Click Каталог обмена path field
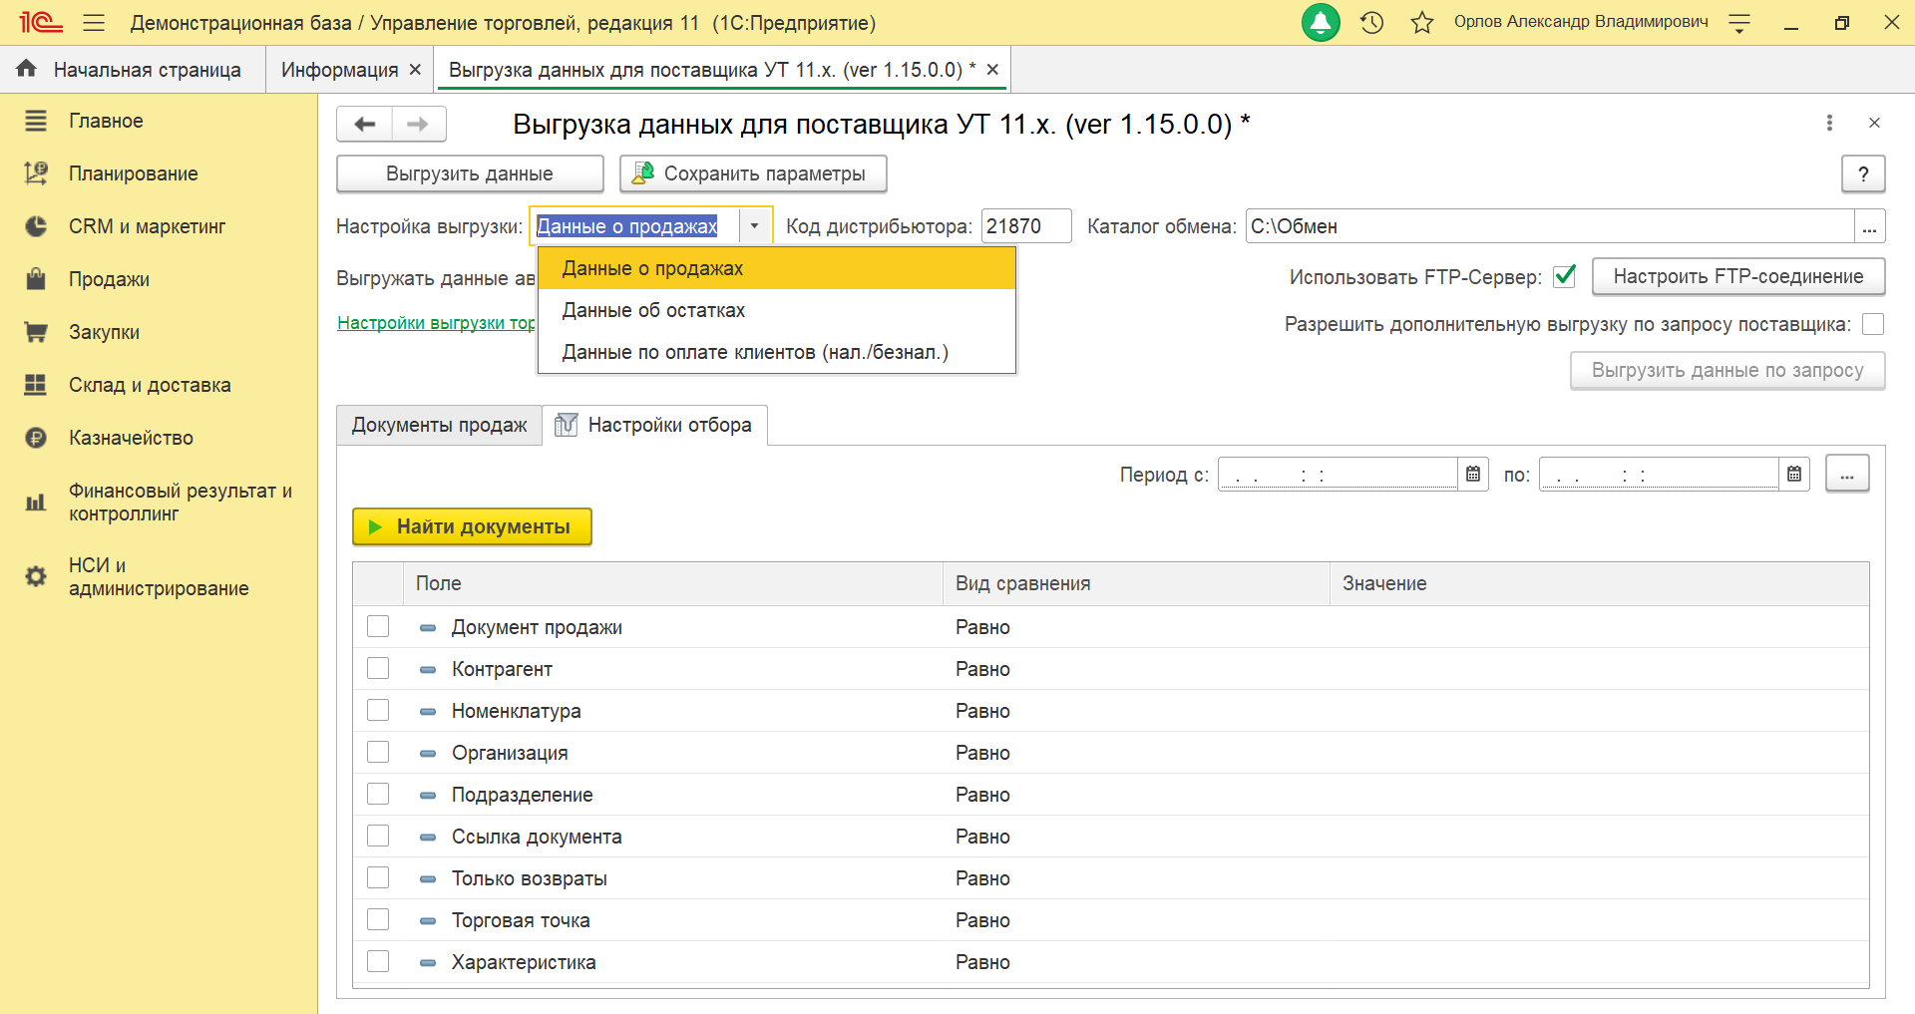The height and width of the screenshot is (1014, 1915). click(1549, 226)
